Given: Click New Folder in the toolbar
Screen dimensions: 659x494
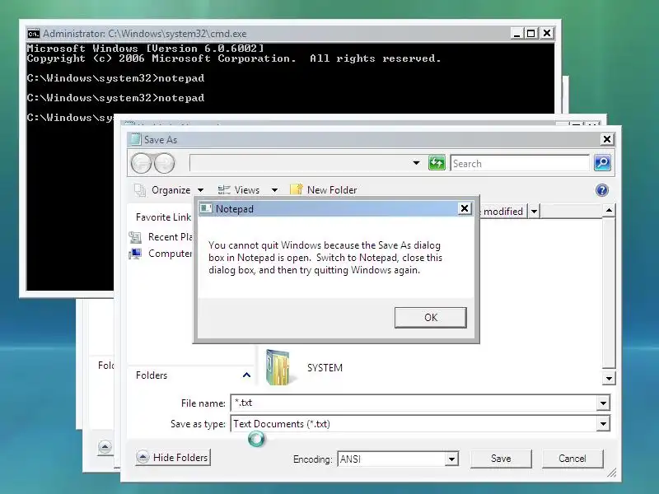Looking at the screenshot, I should click(x=324, y=190).
